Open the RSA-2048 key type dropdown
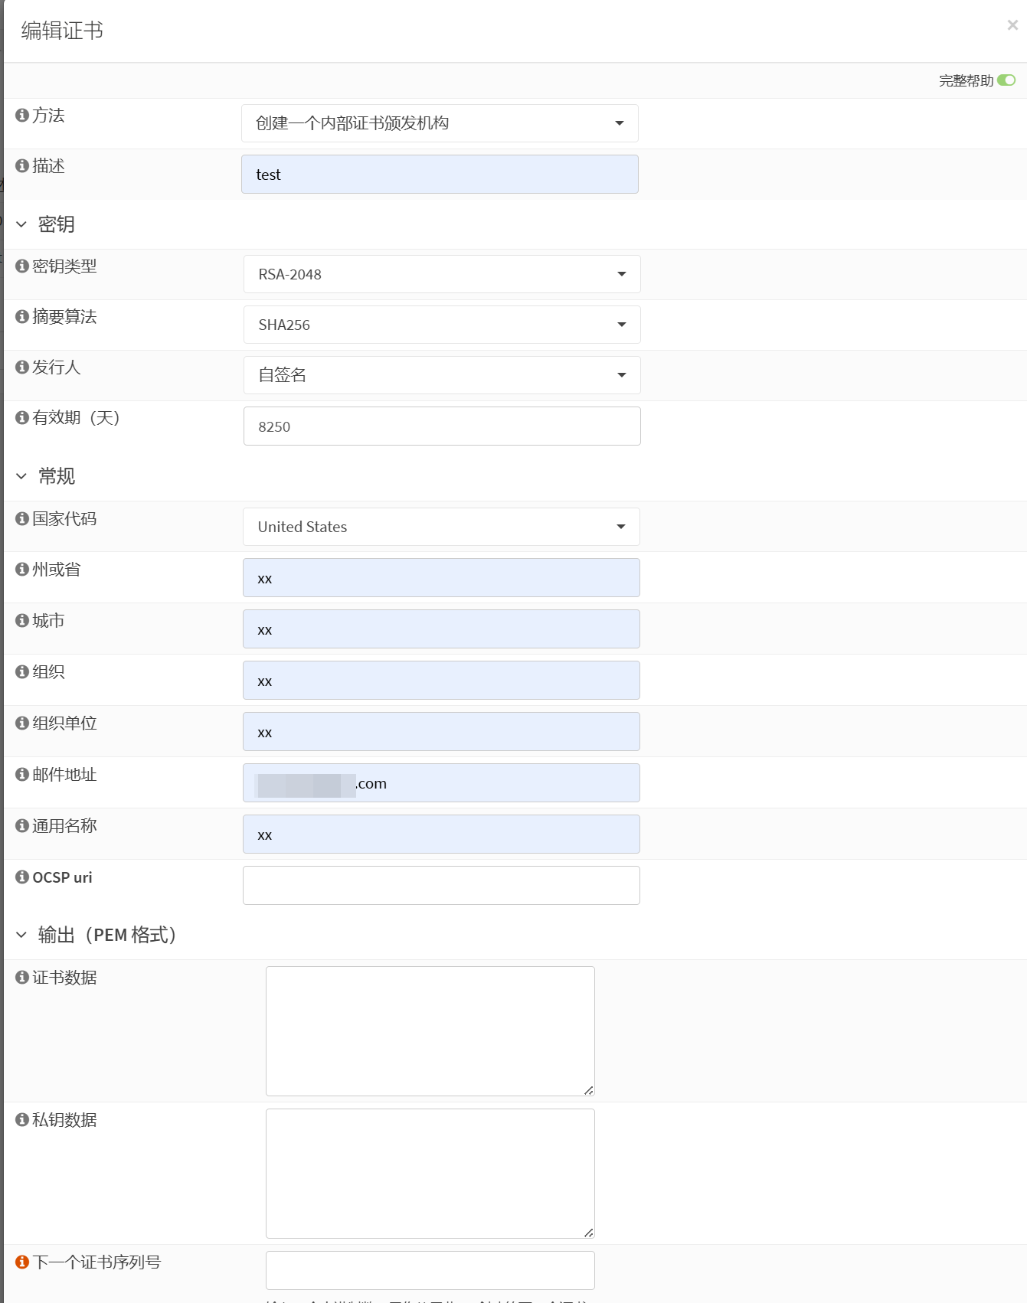1027x1303 pixels. coord(442,274)
